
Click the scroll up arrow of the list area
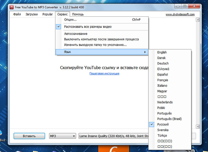coord(198,20)
